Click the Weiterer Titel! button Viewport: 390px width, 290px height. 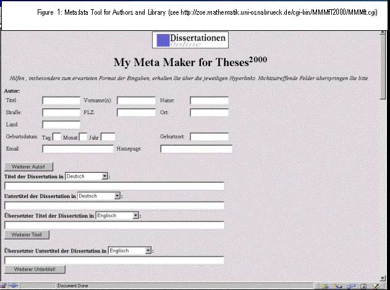tap(27, 234)
